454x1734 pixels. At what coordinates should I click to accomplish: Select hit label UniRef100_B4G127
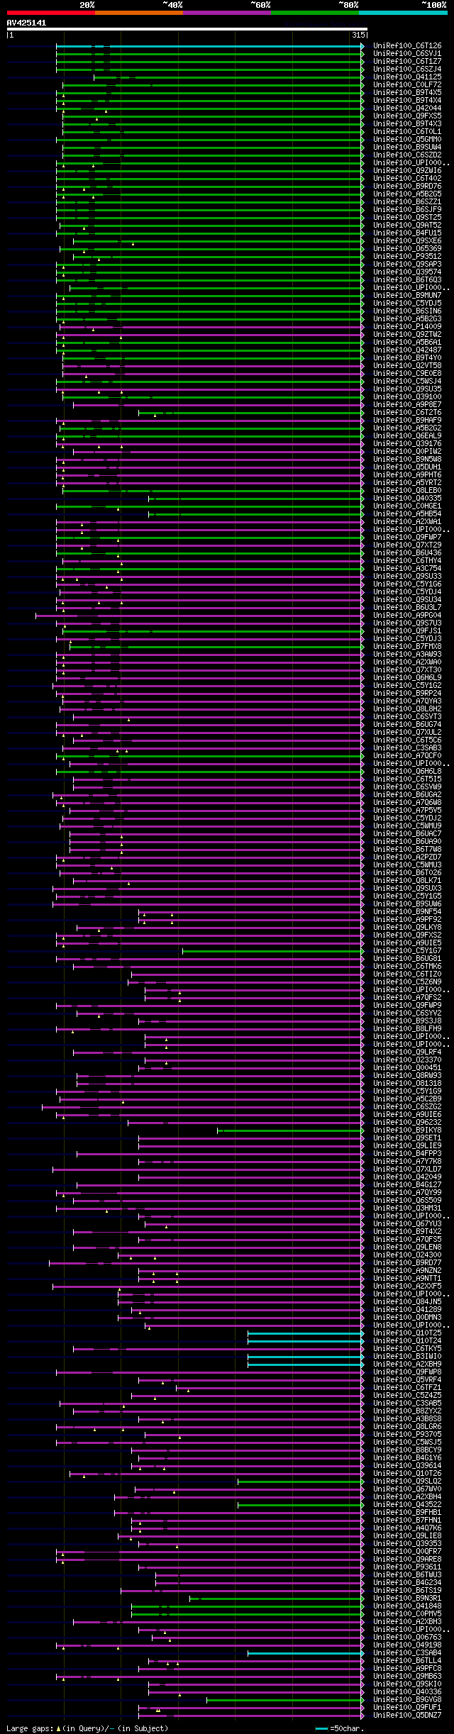click(407, 1185)
